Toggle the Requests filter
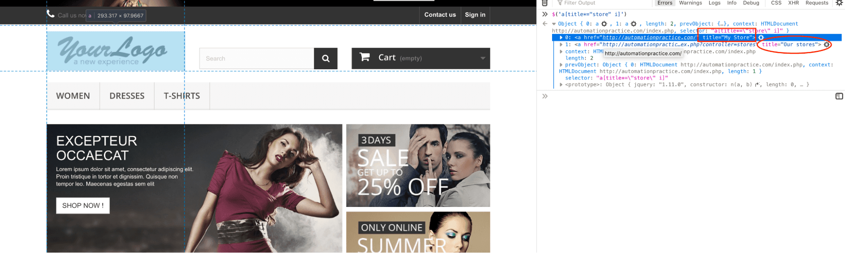 [x=817, y=3]
